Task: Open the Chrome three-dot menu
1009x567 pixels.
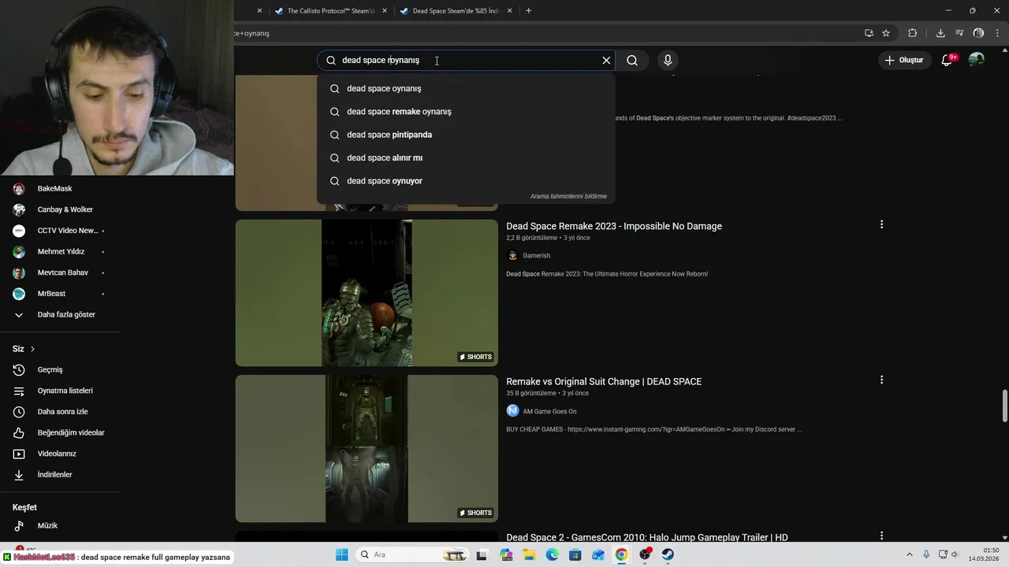Action: [998, 33]
